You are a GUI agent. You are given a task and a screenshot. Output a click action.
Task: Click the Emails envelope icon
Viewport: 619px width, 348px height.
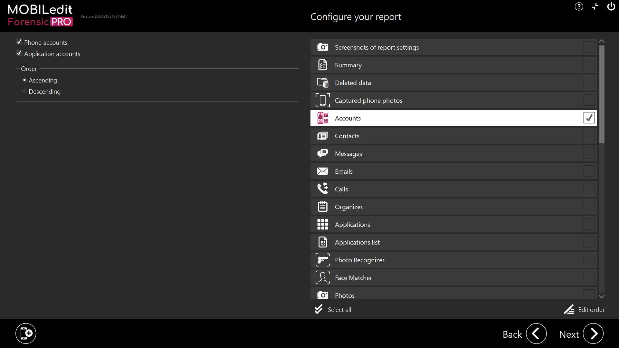(x=322, y=171)
